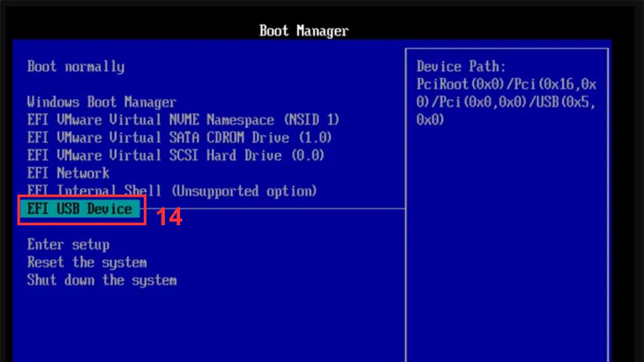
Task: Open the EFI Internal Shell option
Action: (172, 190)
